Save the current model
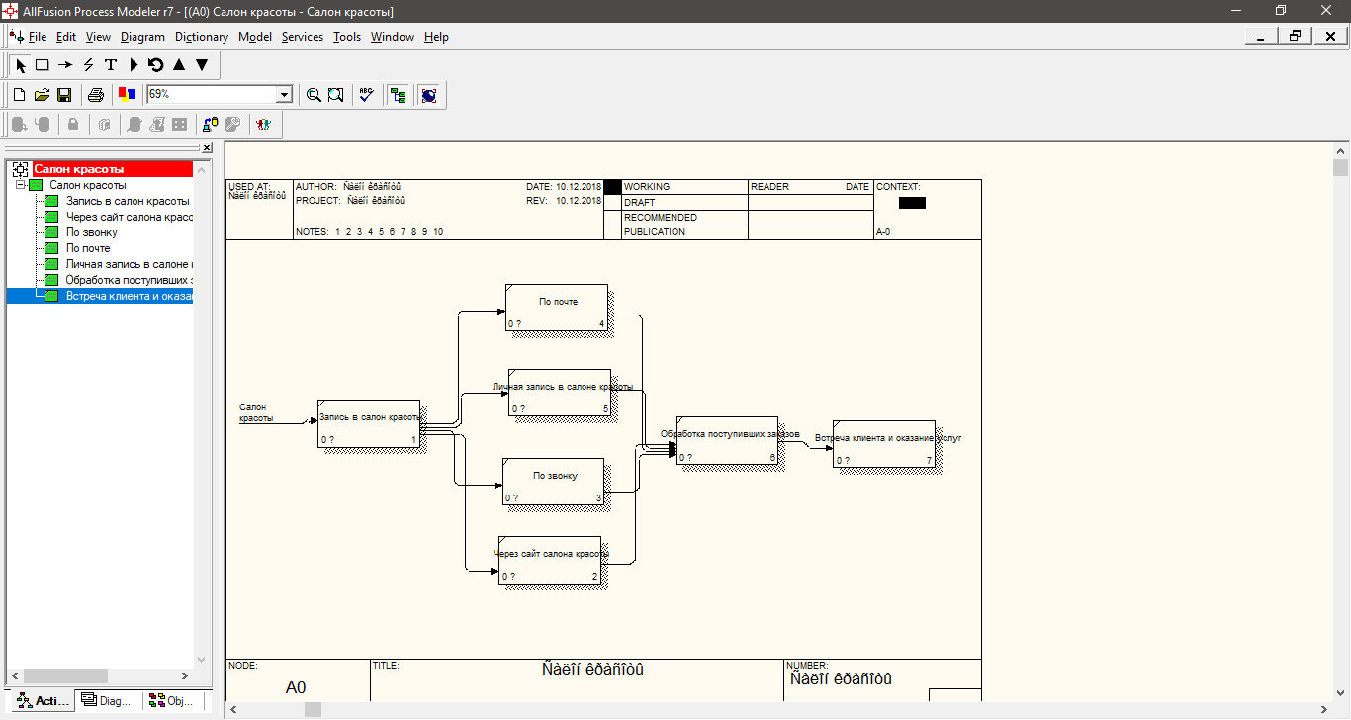 tap(64, 95)
